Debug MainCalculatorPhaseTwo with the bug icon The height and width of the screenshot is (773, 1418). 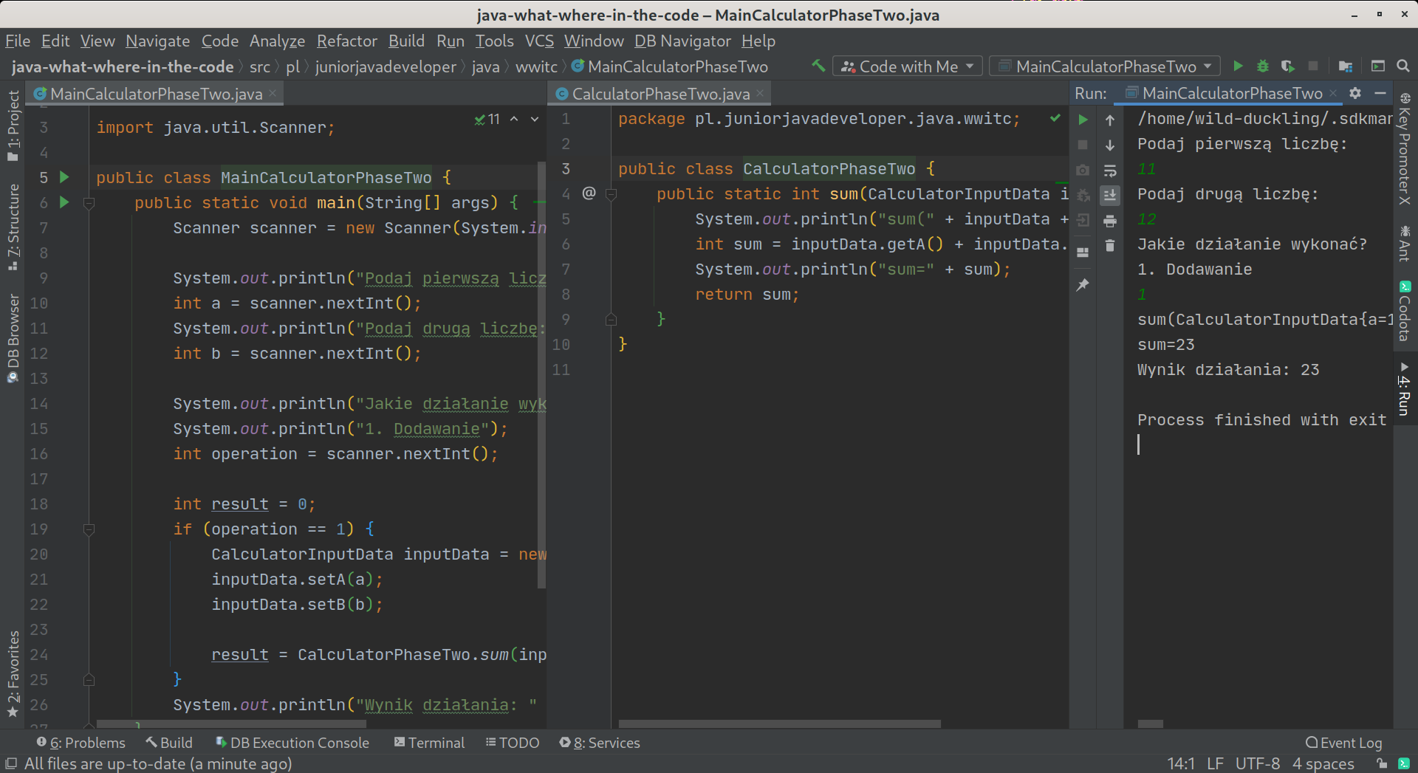1263,66
